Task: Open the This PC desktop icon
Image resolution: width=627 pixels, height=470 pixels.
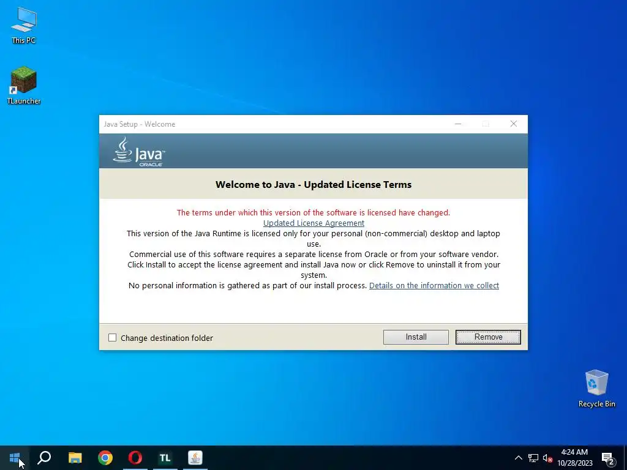Action: pyautogui.click(x=24, y=25)
